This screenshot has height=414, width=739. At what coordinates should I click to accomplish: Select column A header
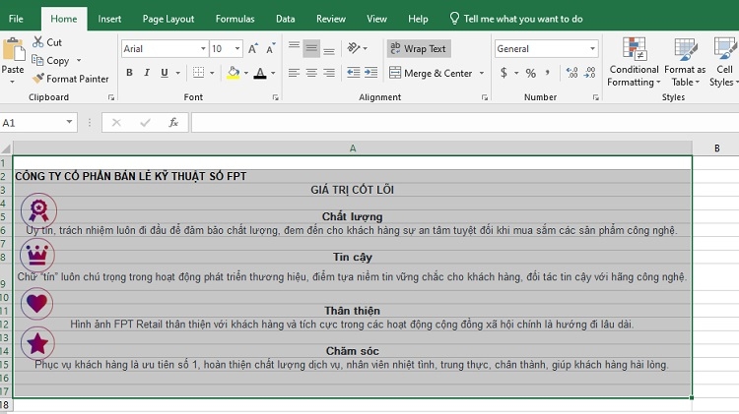click(x=353, y=148)
